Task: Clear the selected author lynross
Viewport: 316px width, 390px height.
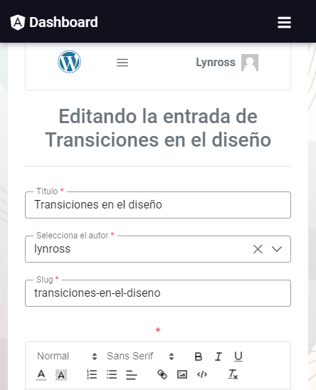Action: coord(258,249)
